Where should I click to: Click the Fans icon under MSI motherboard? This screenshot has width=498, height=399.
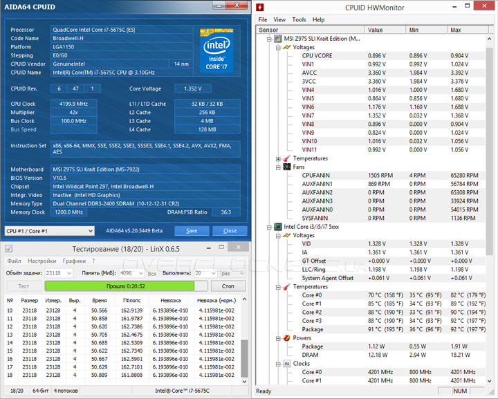point(286,167)
